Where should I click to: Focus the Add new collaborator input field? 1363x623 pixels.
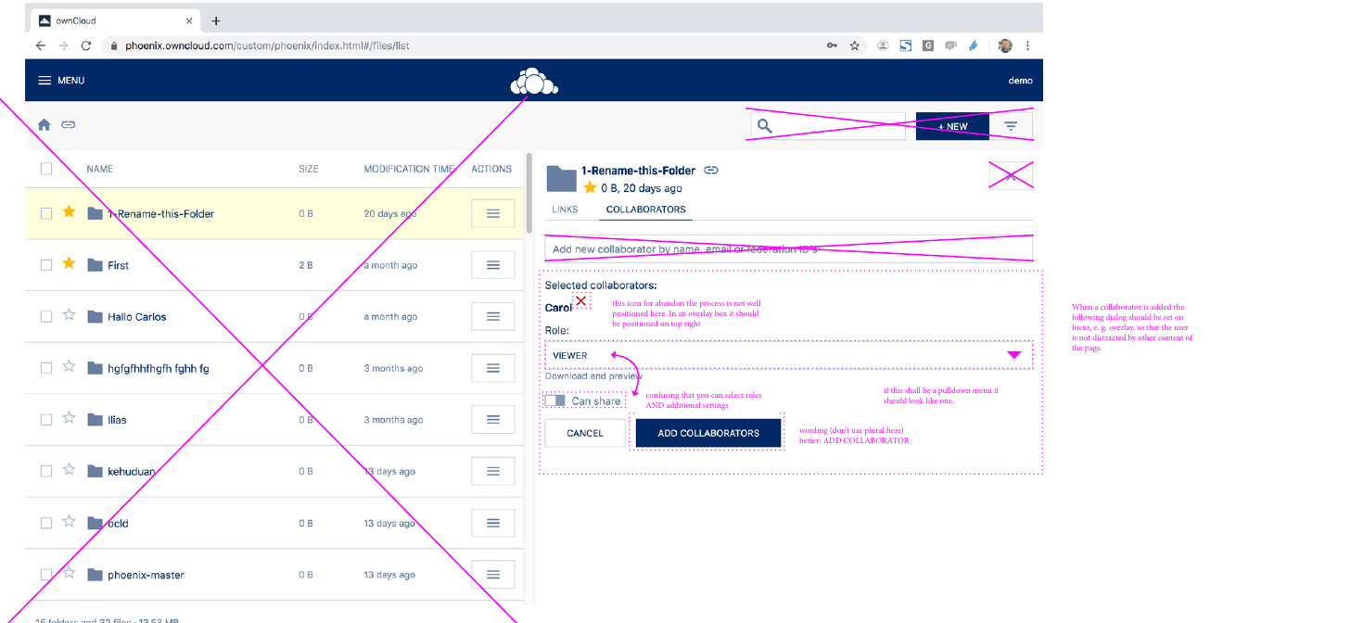point(788,248)
